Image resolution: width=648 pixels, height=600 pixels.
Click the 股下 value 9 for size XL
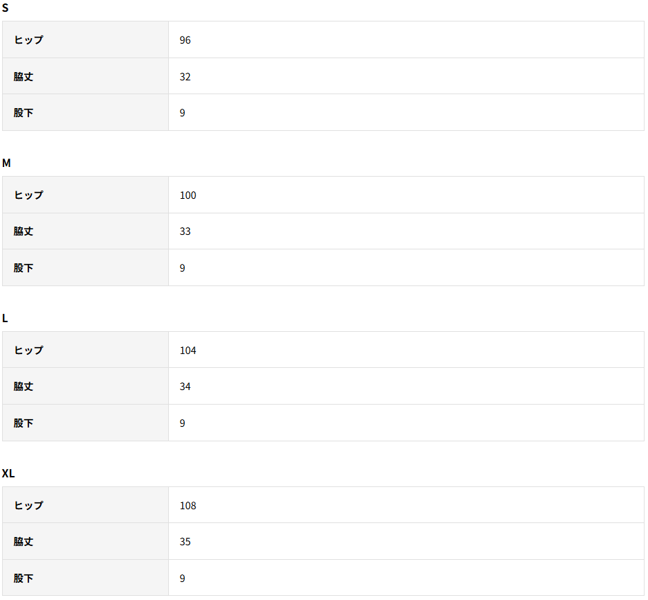pyautogui.click(x=183, y=579)
